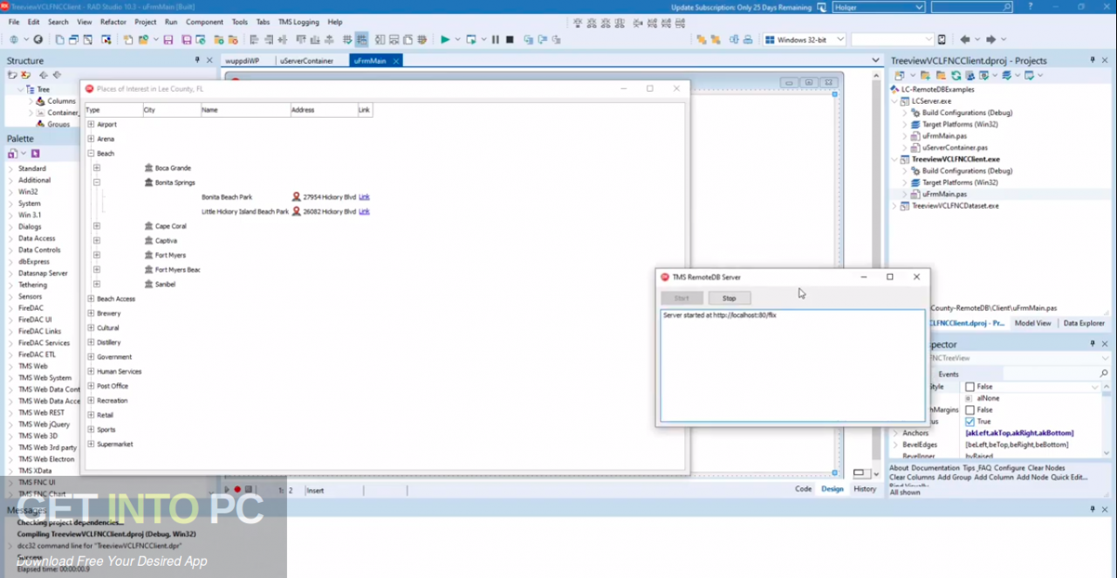
Task: Click the record macro red circle icon
Action: [236, 490]
